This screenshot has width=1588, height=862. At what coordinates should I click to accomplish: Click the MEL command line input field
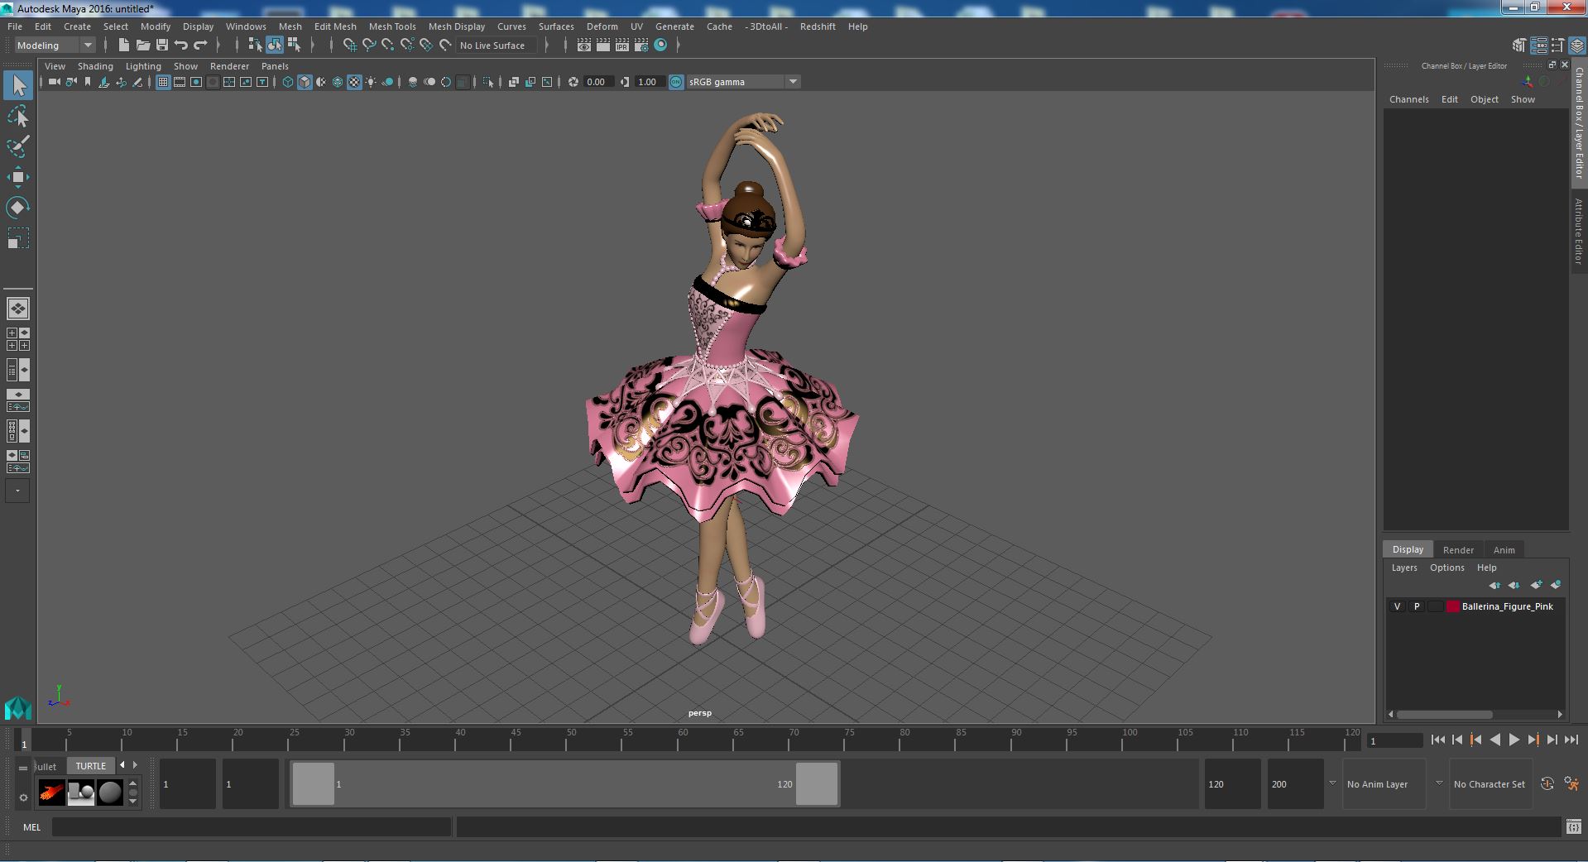click(x=252, y=827)
